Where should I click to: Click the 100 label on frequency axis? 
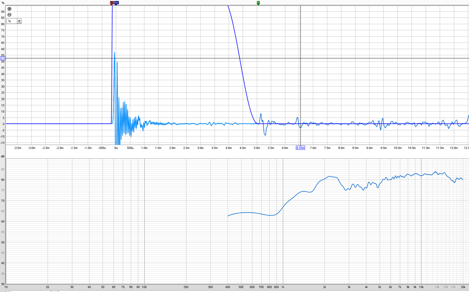tap(144, 287)
